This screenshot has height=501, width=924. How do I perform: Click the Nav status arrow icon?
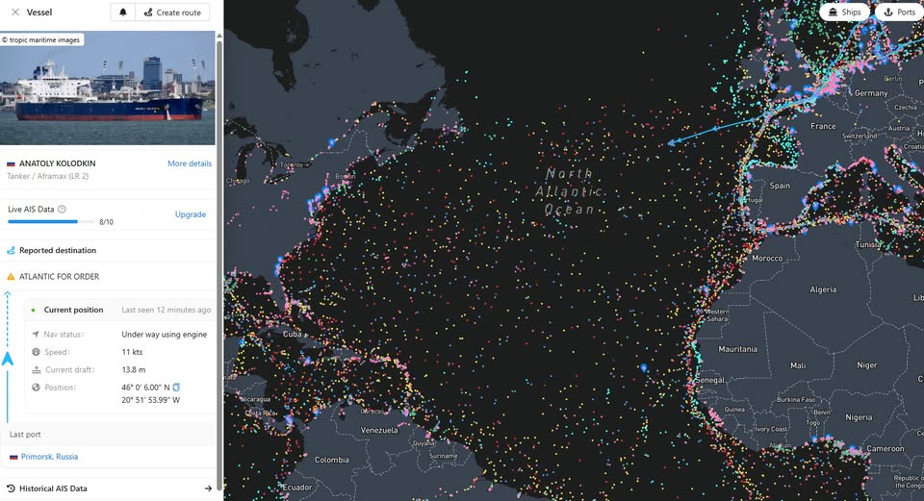pyautogui.click(x=36, y=334)
